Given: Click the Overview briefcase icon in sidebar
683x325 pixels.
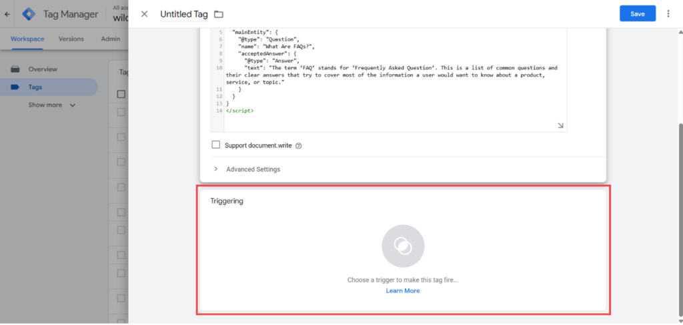Looking at the screenshot, I should click(15, 69).
